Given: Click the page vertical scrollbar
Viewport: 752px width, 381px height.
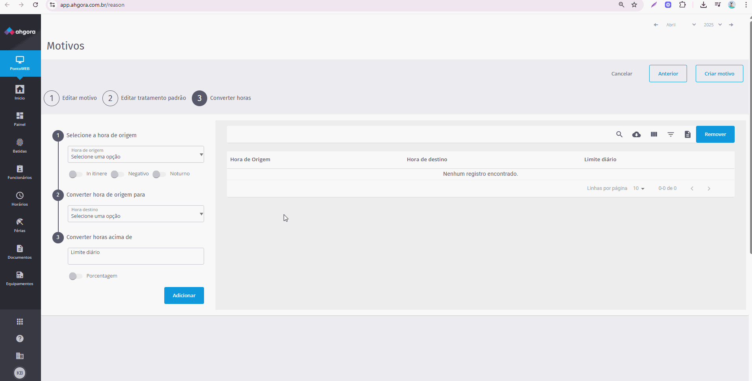Looking at the screenshot, I should tap(750, 138).
